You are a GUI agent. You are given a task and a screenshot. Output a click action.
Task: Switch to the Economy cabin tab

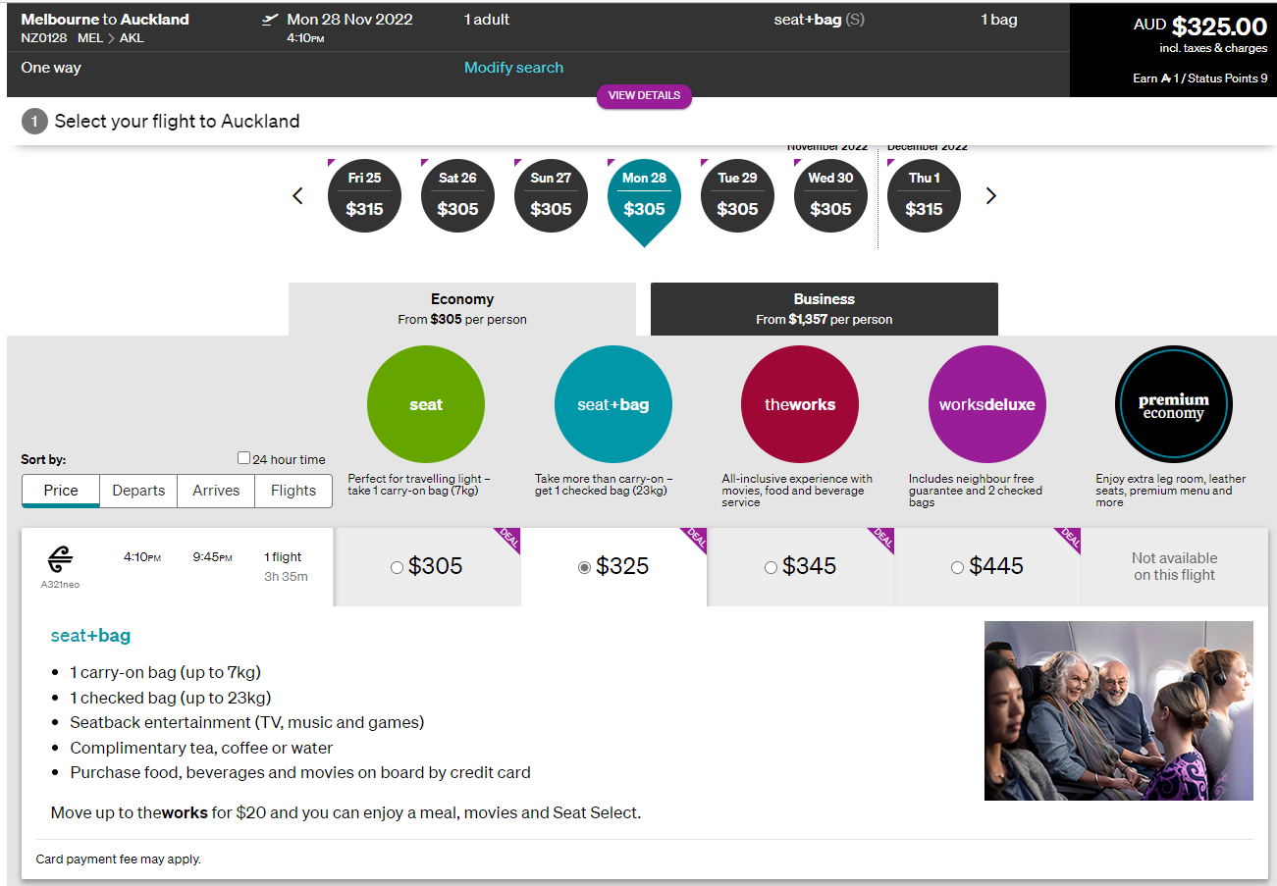pyautogui.click(x=462, y=309)
